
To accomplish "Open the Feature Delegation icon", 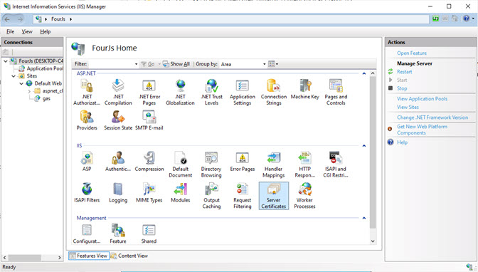I will pos(118,234).
